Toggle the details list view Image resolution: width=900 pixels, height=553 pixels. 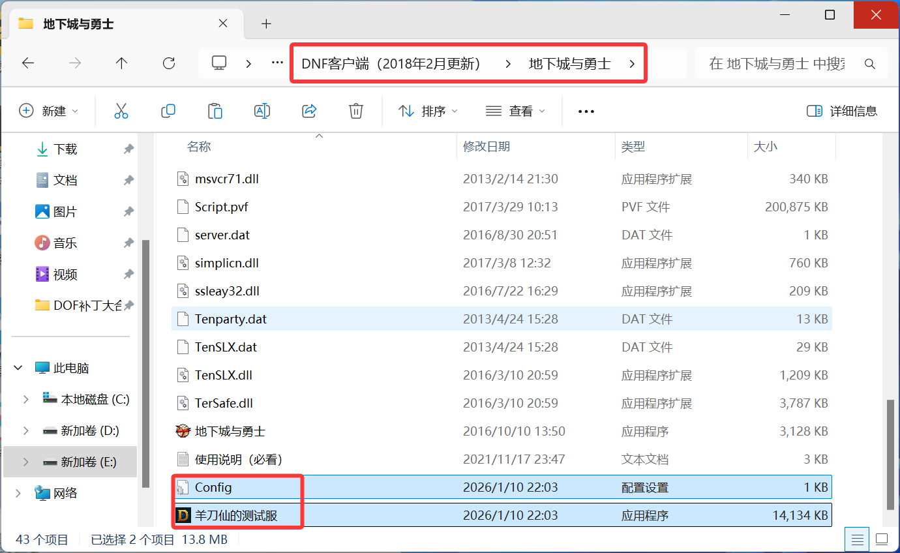[857, 539]
